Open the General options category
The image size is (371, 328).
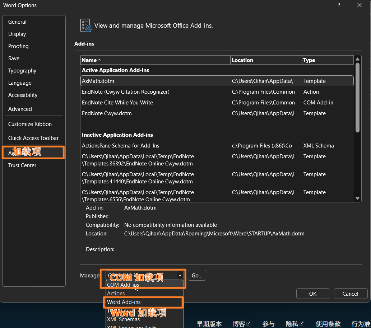tap(34, 22)
